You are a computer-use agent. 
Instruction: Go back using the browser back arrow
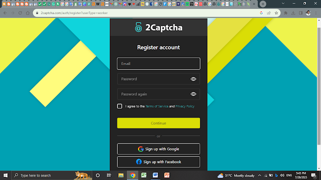click(x=5, y=13)
